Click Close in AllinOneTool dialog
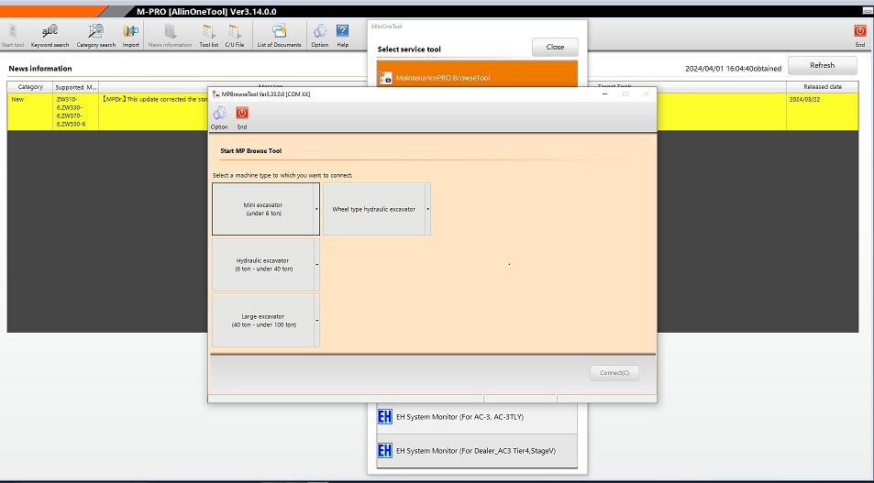 tap(555, 48)
